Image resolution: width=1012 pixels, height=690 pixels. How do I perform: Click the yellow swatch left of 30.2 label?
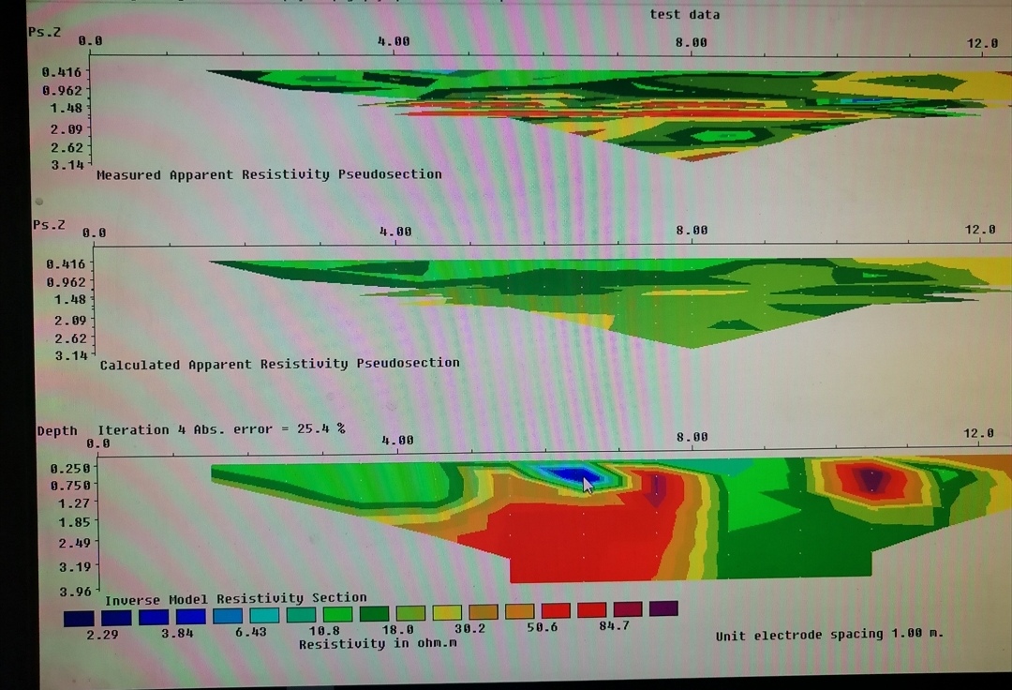[x=448, y=612]
